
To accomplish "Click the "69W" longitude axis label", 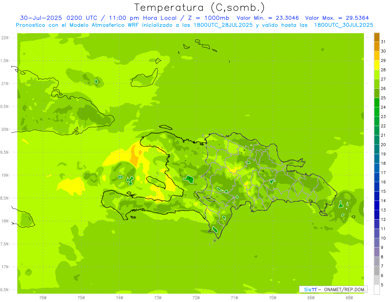I will (x=311, y=297).
